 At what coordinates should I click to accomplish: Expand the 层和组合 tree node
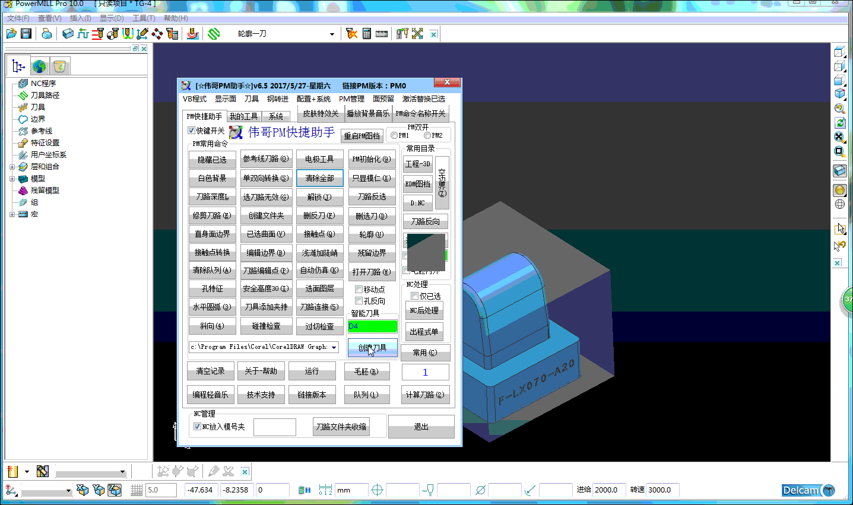tap(12, 167)
